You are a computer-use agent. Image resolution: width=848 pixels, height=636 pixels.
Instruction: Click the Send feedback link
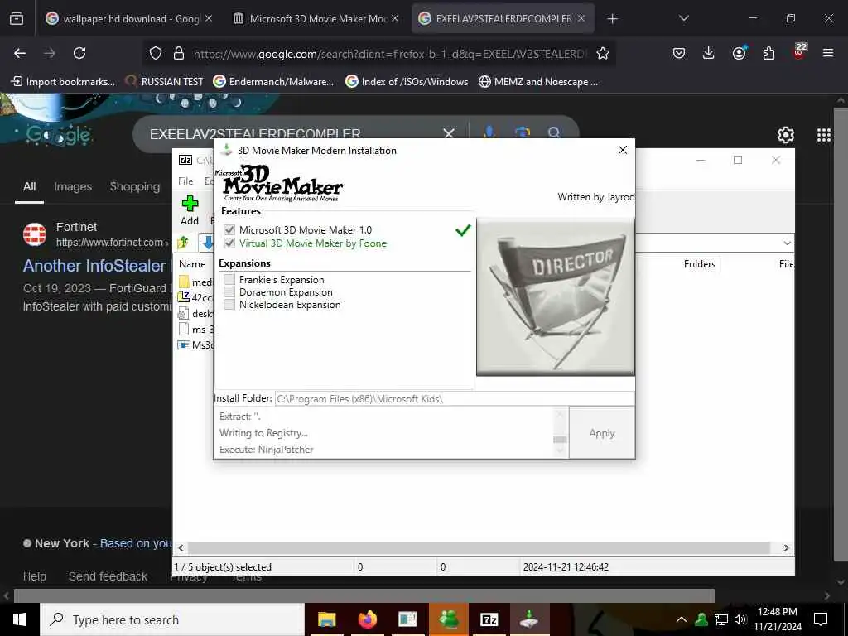(108, 576)
